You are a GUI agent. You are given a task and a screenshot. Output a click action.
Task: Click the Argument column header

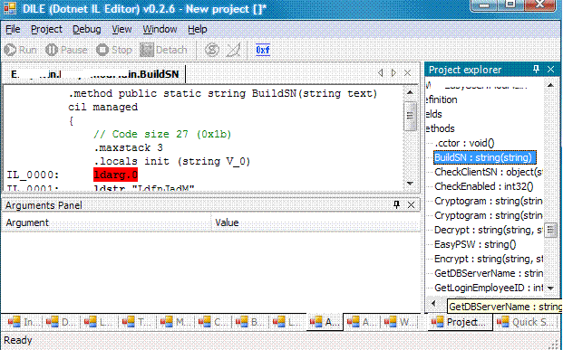tap(107, 222)
